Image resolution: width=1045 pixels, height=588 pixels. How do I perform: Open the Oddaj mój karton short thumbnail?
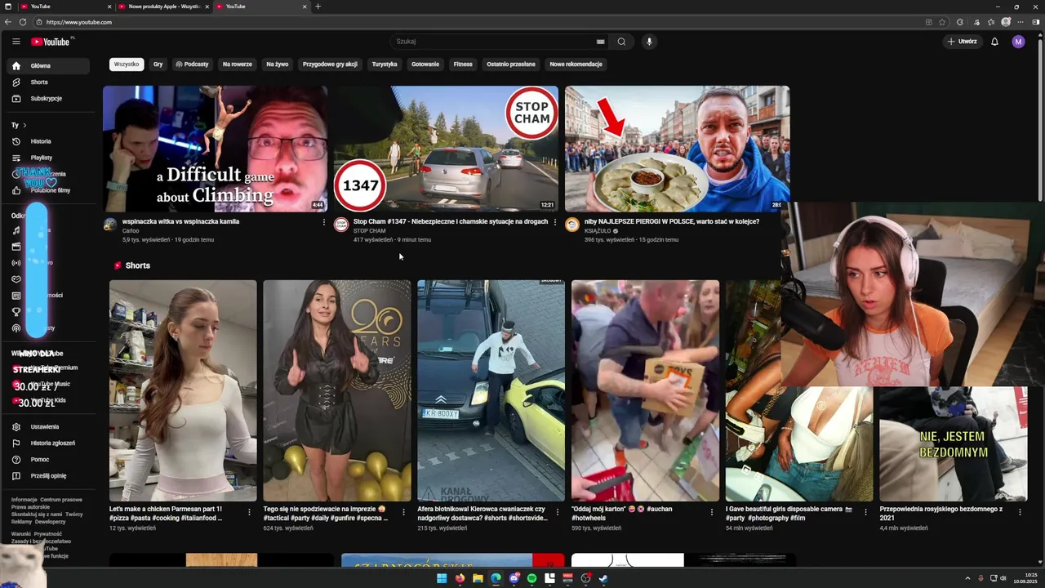(645, 390)
